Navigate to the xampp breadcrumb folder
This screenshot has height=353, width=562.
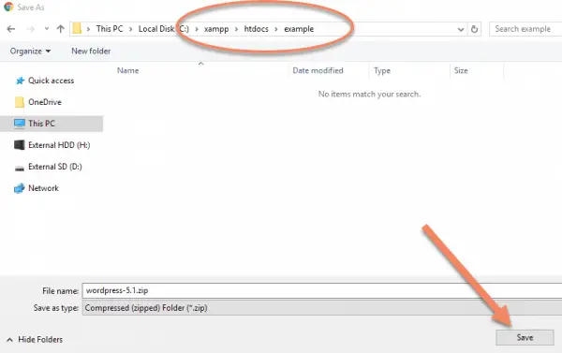click(x=216, y=29)
